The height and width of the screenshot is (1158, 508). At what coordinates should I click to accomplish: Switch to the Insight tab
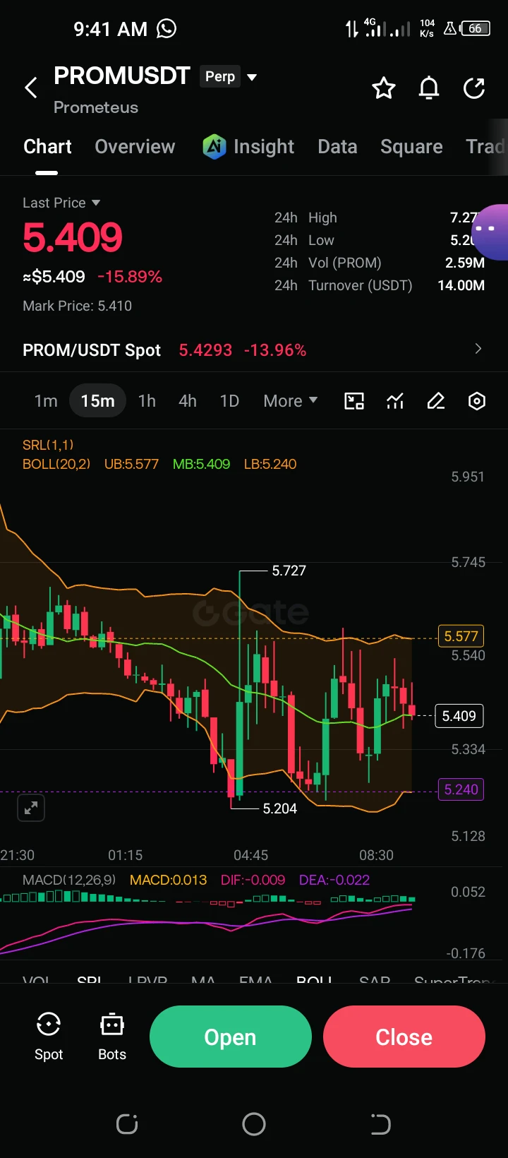264,146
